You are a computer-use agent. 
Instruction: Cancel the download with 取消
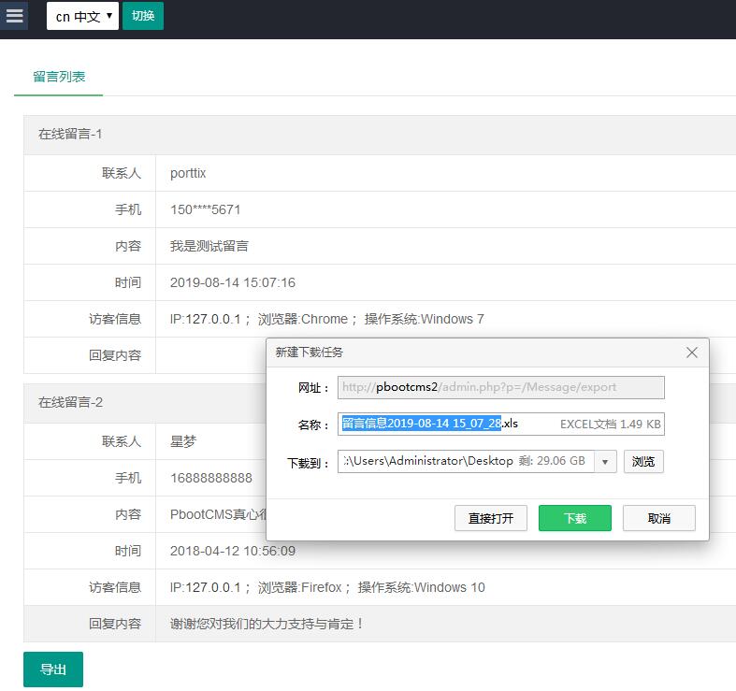[659, 518]
